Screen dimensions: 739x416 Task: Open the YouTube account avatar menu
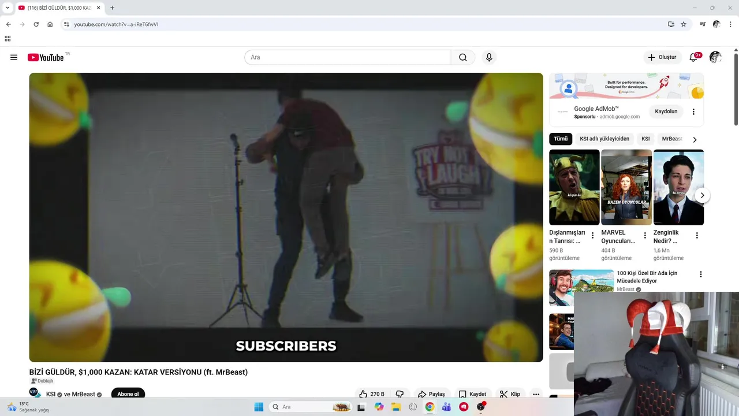[x=715, y=57]
